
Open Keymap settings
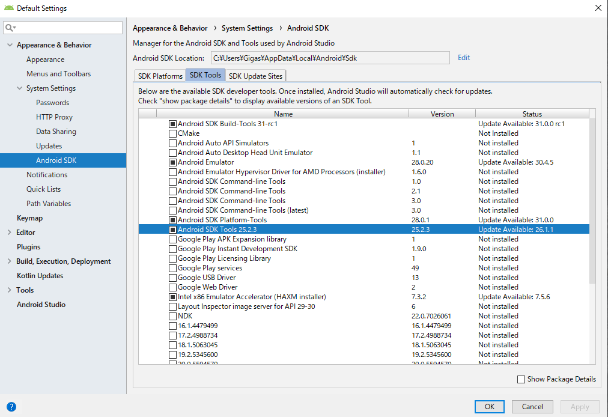[30, 218]
